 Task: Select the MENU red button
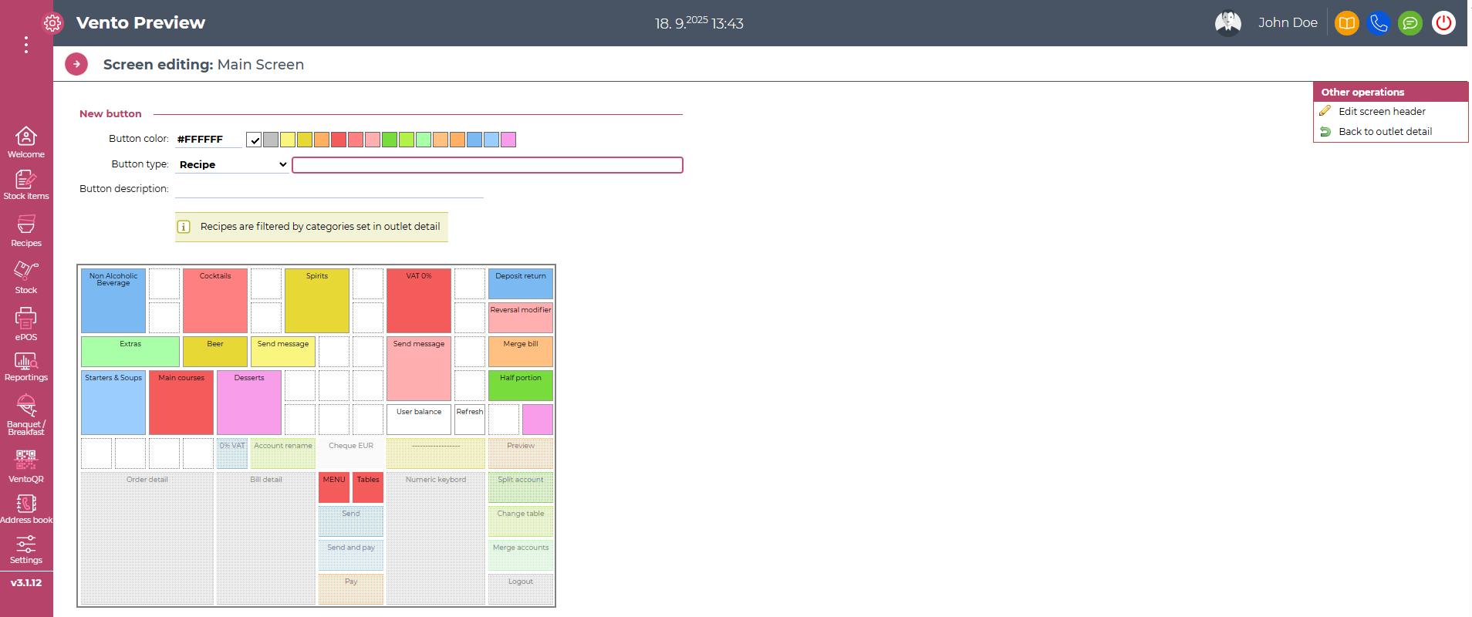point(334,487)
